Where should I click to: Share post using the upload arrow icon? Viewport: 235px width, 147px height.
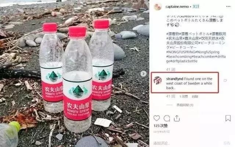(177, 118)
